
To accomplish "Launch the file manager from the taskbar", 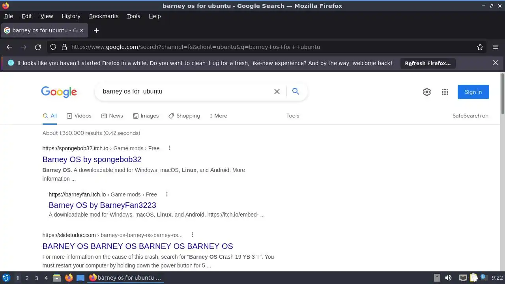I will pos(57,278).
